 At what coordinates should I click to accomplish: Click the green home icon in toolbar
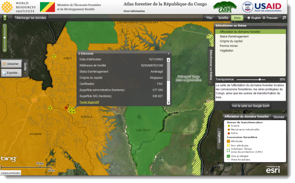click(4, 18)
